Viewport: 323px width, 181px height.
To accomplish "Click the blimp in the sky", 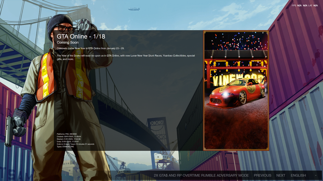I will pyautogui.click(x=134, y=9).
